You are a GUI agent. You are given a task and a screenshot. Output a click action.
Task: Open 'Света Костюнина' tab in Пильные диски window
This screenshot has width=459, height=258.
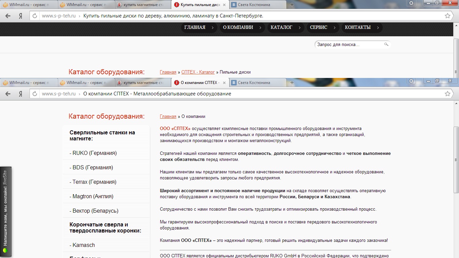pos(257,5)
